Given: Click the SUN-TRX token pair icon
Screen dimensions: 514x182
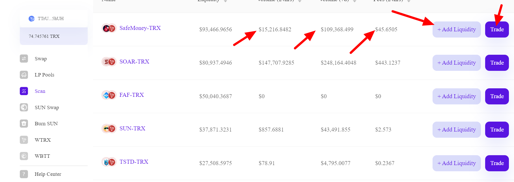Looking at the screenshot, I should [109, 129].
